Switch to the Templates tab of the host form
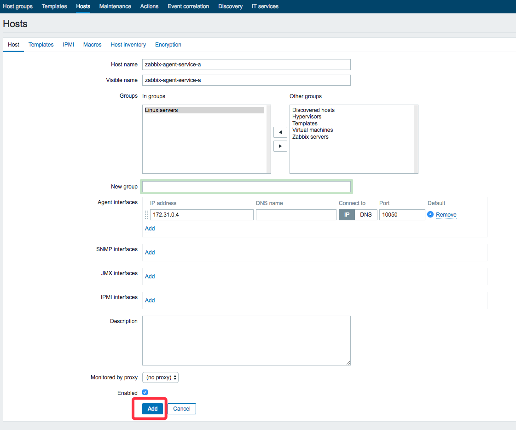 coord(41,45)
